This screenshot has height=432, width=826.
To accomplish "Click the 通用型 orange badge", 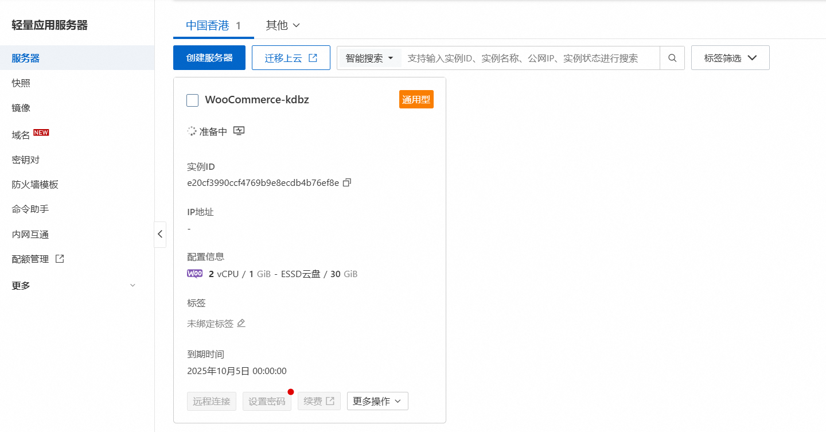I will pos(416,99).
